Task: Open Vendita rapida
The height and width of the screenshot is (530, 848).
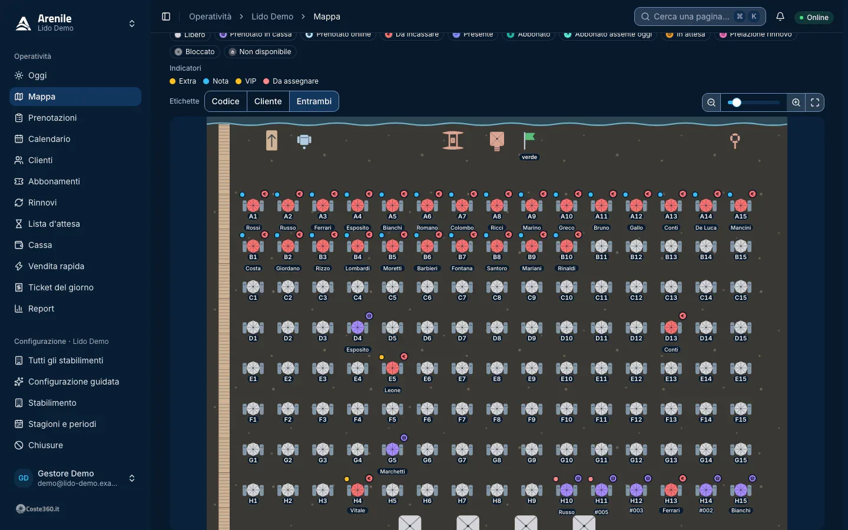Action: coord(75,266)
